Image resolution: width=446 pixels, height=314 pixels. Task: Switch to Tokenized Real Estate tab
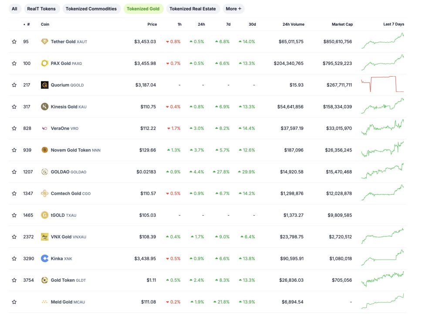pos(193,9)
